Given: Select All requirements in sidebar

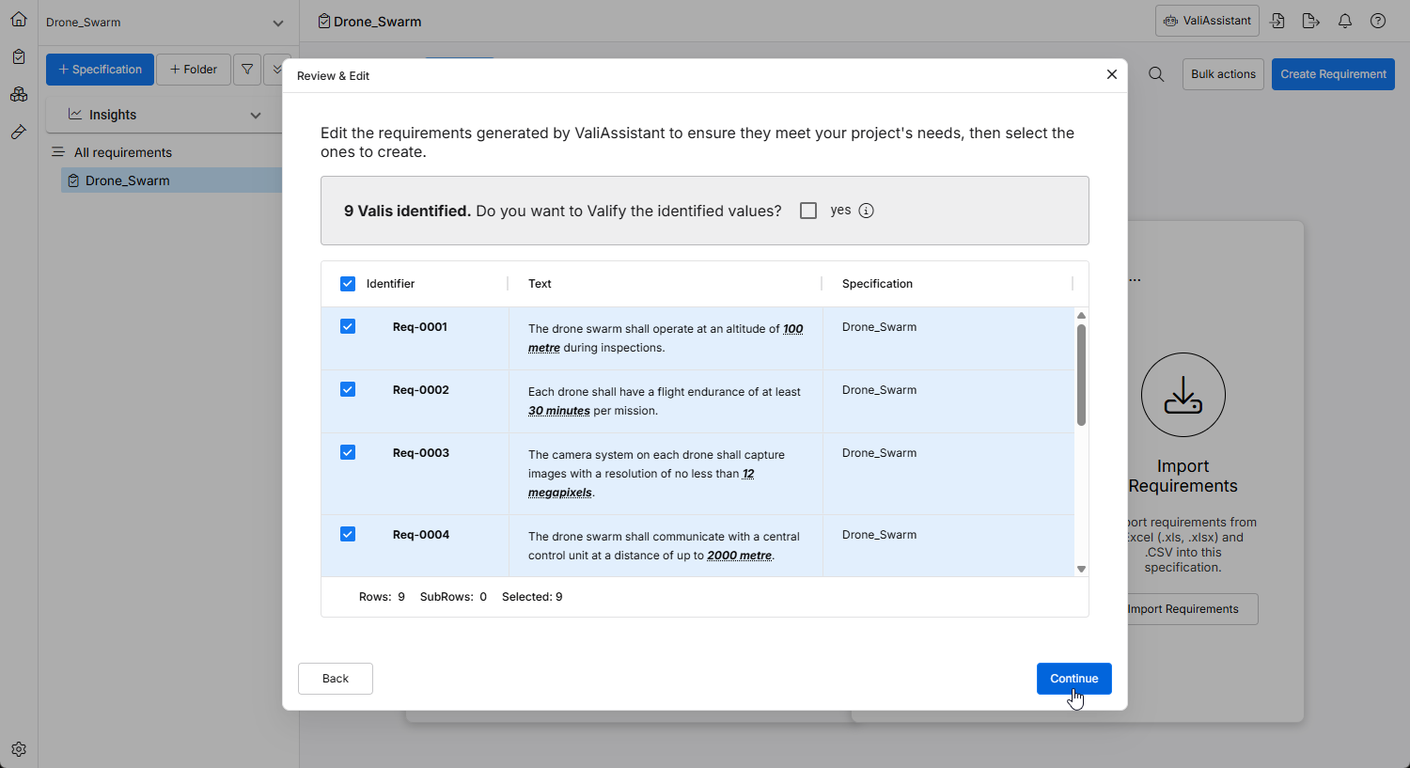Looking at the screenshot, I should (x=122, y=152).
